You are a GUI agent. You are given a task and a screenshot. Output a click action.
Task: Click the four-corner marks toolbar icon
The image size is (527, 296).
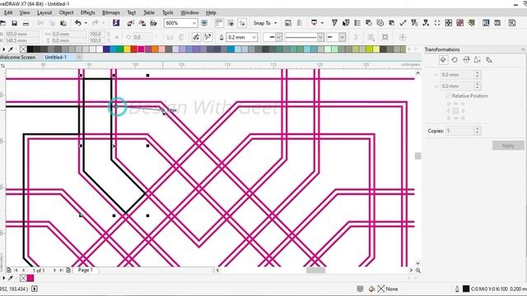(437, 23)
